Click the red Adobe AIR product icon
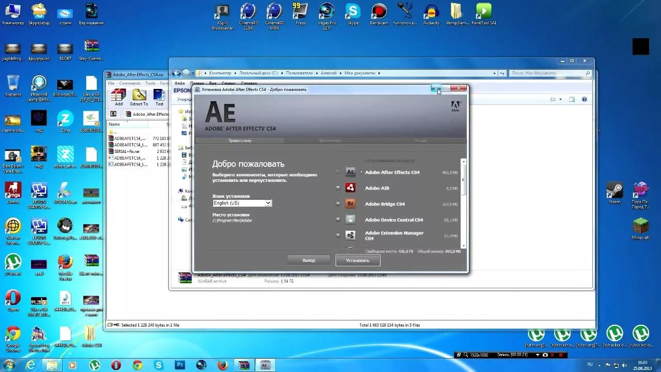This screenshot has width=661, height=372. point(351,188)
